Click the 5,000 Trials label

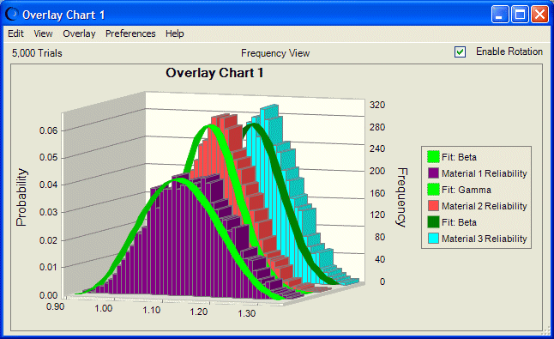point(37,53)
